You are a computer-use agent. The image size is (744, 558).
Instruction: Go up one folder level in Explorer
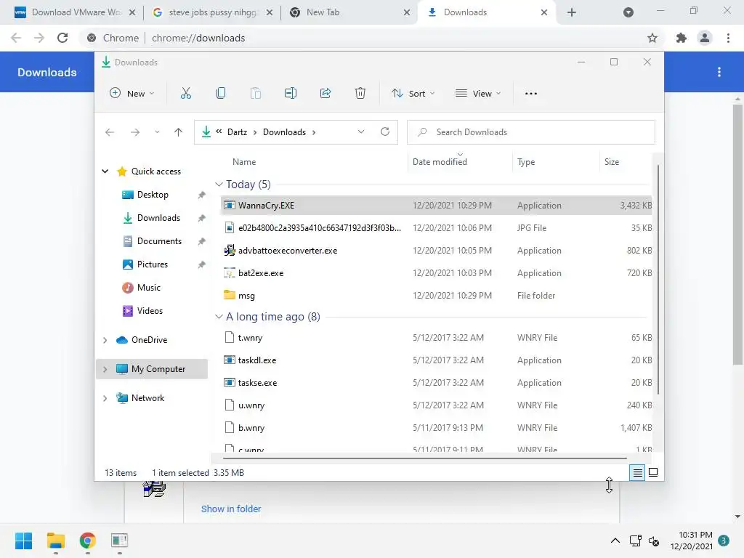179,132
